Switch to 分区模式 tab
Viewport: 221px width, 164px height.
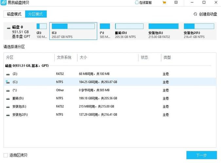pos(36,14)
